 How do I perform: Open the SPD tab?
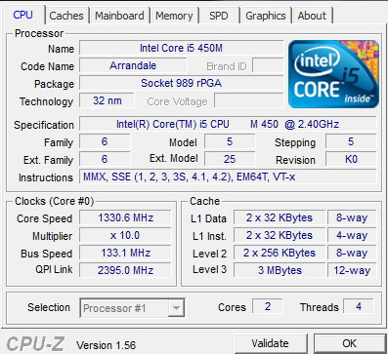[x=219, y=16]
